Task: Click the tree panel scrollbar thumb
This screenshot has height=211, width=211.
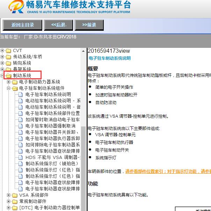Action: tap(83, 168)
